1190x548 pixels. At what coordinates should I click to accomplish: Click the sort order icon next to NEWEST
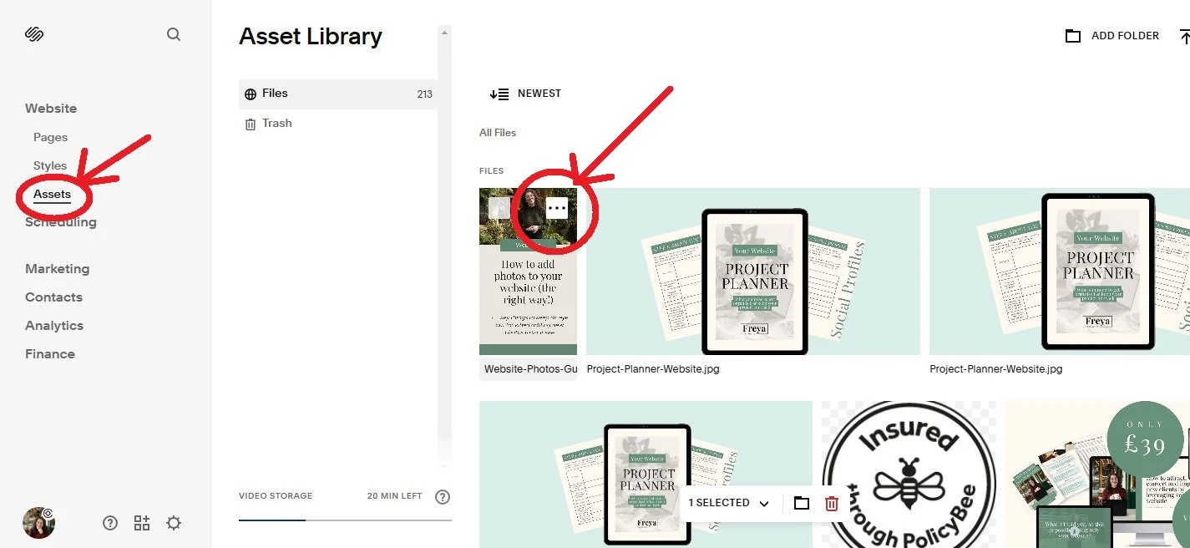pyautogui.click(x=499, y=94)
